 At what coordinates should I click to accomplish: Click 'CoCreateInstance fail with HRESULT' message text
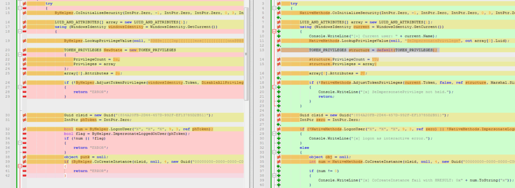412,180
